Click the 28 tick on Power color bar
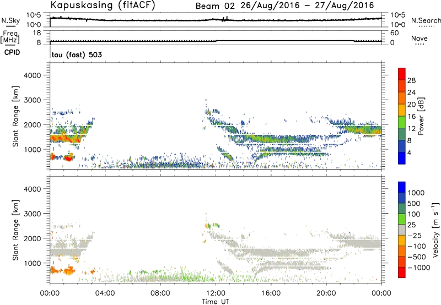 [x=411, y=80]
